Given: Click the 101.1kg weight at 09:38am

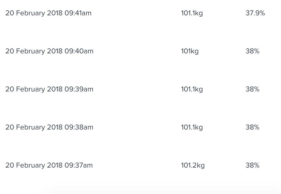Looking at the screenshot, I should click(x=192, y=127).
